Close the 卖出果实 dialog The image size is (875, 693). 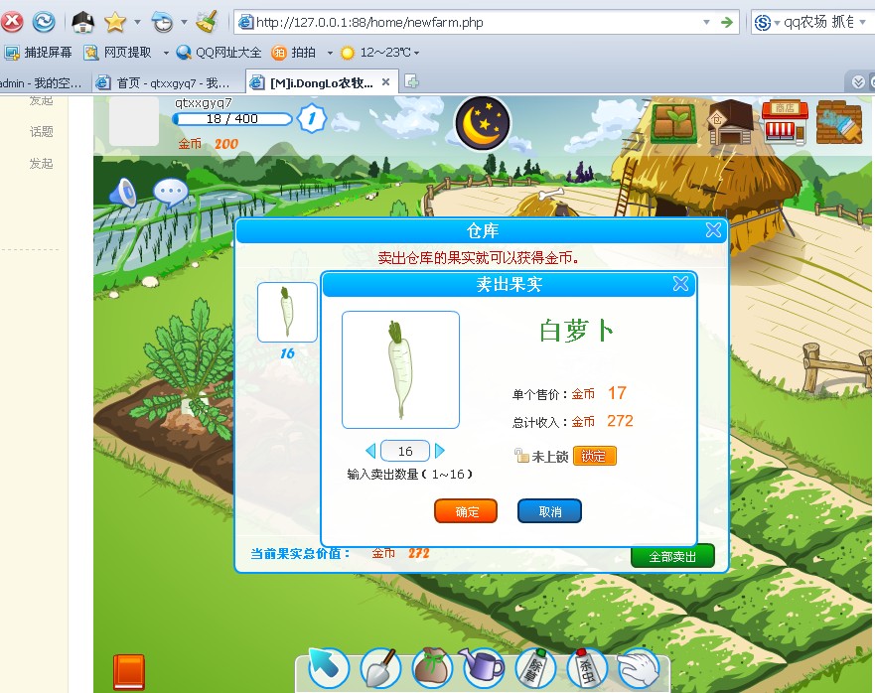[680, 283]
